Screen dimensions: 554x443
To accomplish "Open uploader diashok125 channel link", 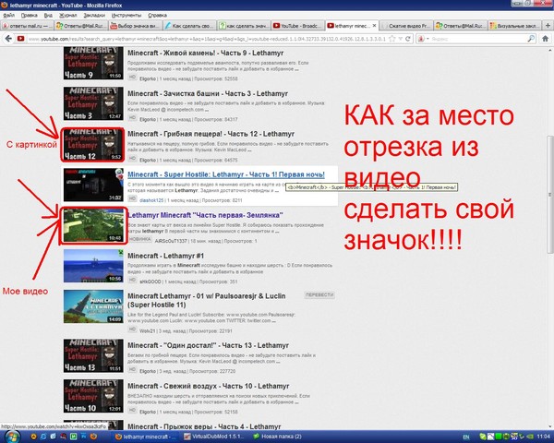I will coord(151,200).
